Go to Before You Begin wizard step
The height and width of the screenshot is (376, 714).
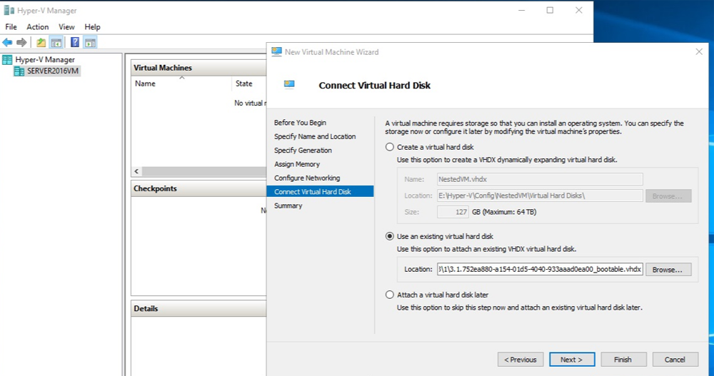tap(300, 123)
